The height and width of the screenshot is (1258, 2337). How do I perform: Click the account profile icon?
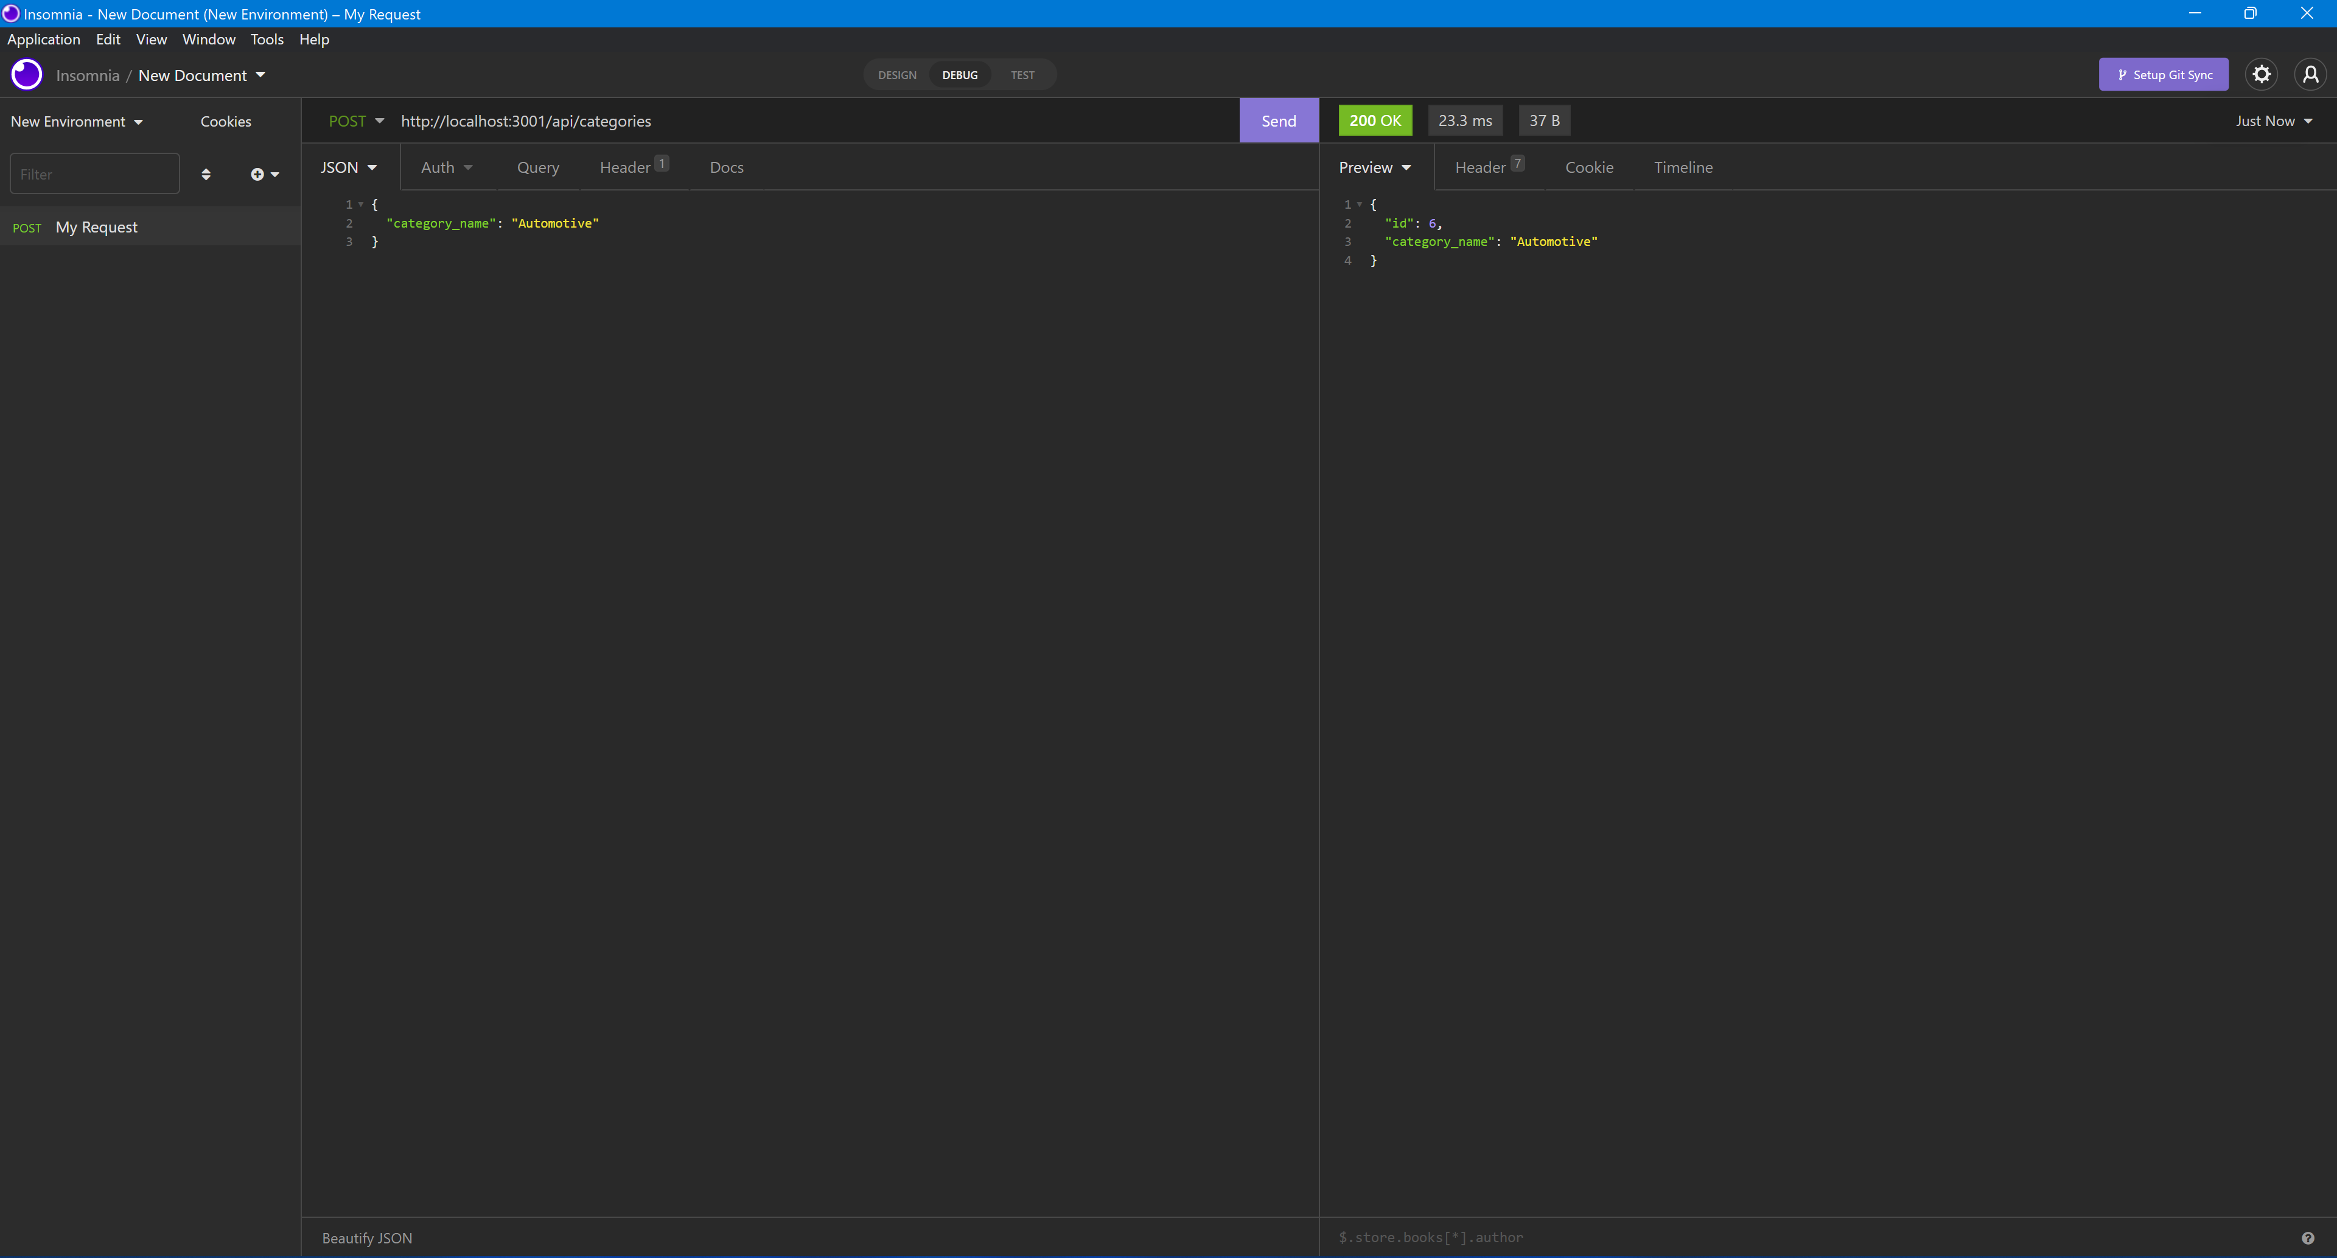[2310, 74]
